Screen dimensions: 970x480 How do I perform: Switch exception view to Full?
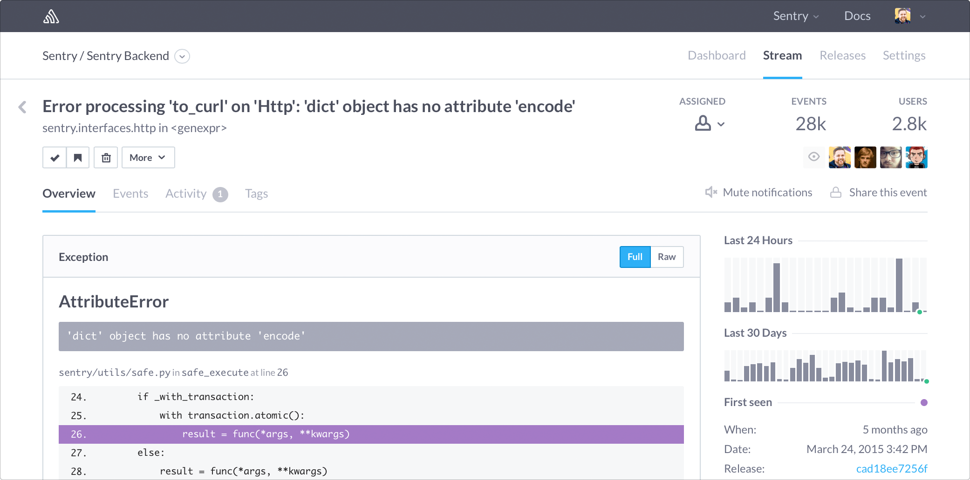point(635,257)
